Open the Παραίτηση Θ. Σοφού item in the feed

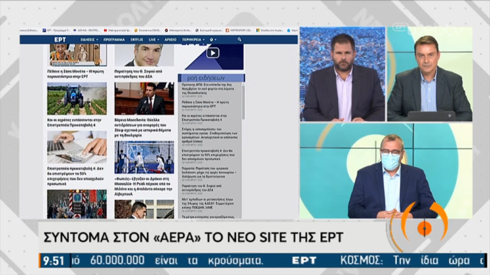pyautogui.click(x=202, y=188)
